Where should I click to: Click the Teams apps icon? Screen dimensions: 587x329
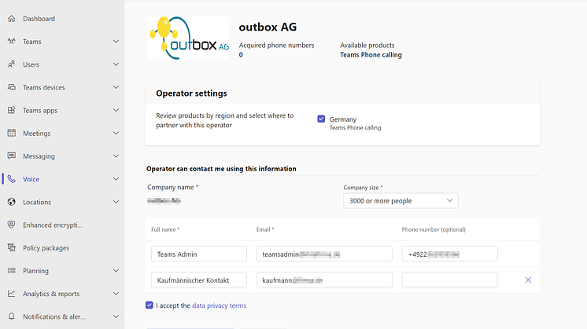point(12,110)
